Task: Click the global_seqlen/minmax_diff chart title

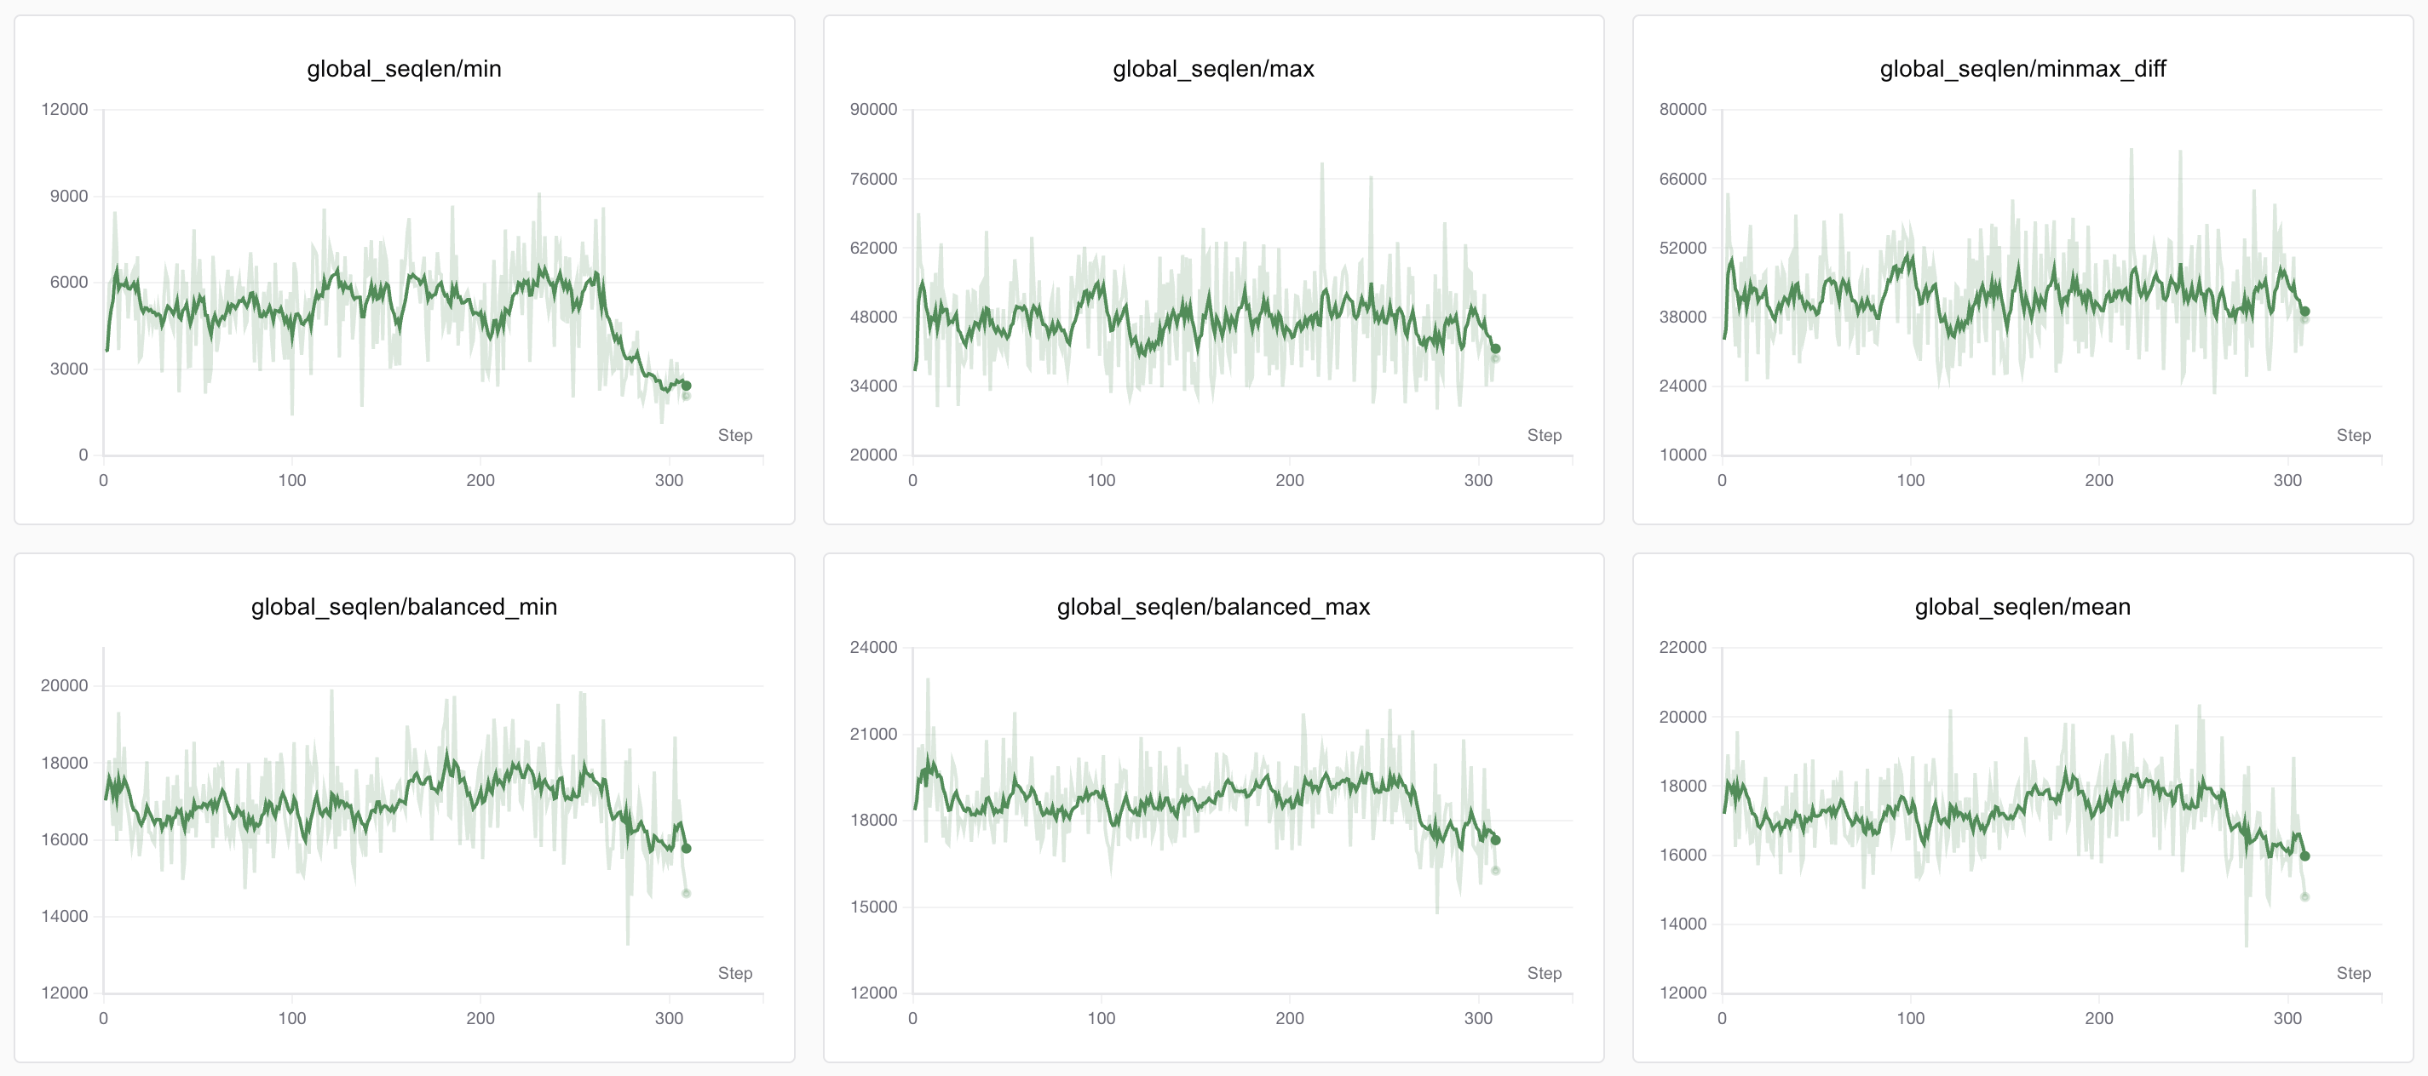Action: pyautogui.click(x=2022, y=69)
